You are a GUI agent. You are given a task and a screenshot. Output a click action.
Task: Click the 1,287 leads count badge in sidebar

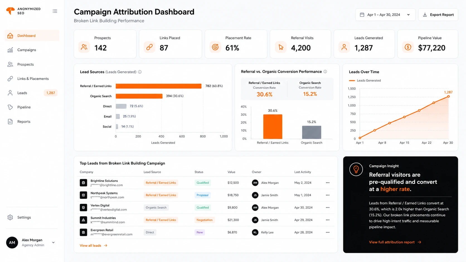pyautogui.click(x=50, y=93)
